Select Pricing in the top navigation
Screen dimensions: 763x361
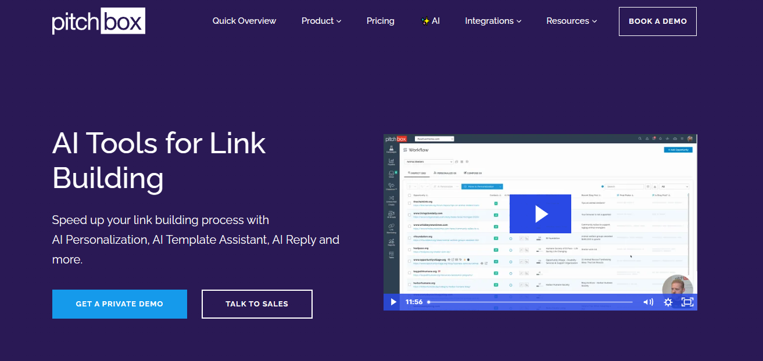pos(380,21)
